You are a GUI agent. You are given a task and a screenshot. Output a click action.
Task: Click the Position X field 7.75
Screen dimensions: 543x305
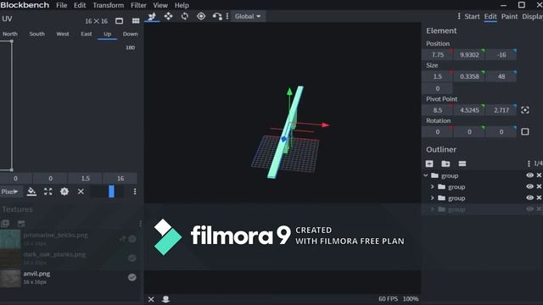click(x=438, y=54)
